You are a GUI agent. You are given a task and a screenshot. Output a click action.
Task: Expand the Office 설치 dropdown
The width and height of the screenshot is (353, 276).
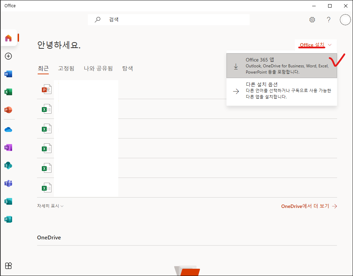[x=316, y=45]
